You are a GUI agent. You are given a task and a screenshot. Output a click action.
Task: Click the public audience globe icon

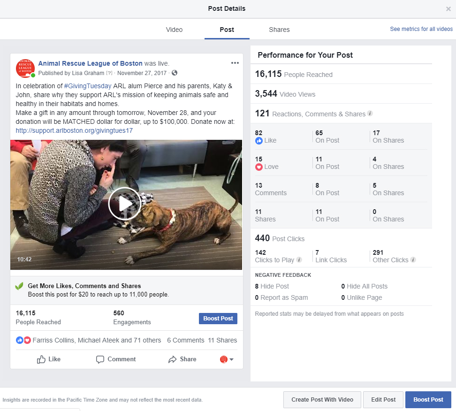[x=175, y=73]
